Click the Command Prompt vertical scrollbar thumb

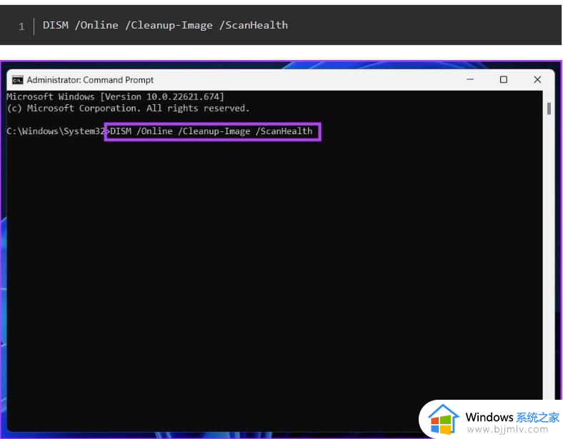coord(549,109)
